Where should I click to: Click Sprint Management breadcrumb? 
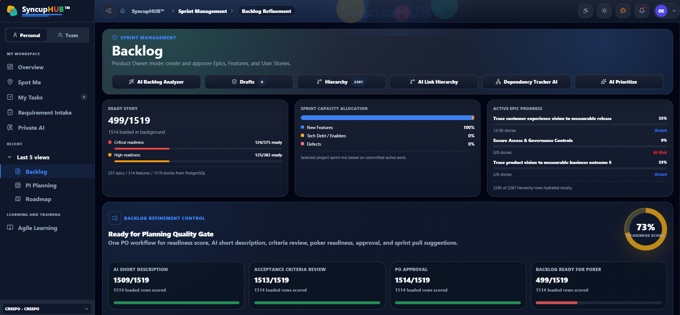202,11
